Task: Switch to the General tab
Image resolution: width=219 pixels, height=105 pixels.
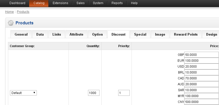Action: click(x=21, y=34)
